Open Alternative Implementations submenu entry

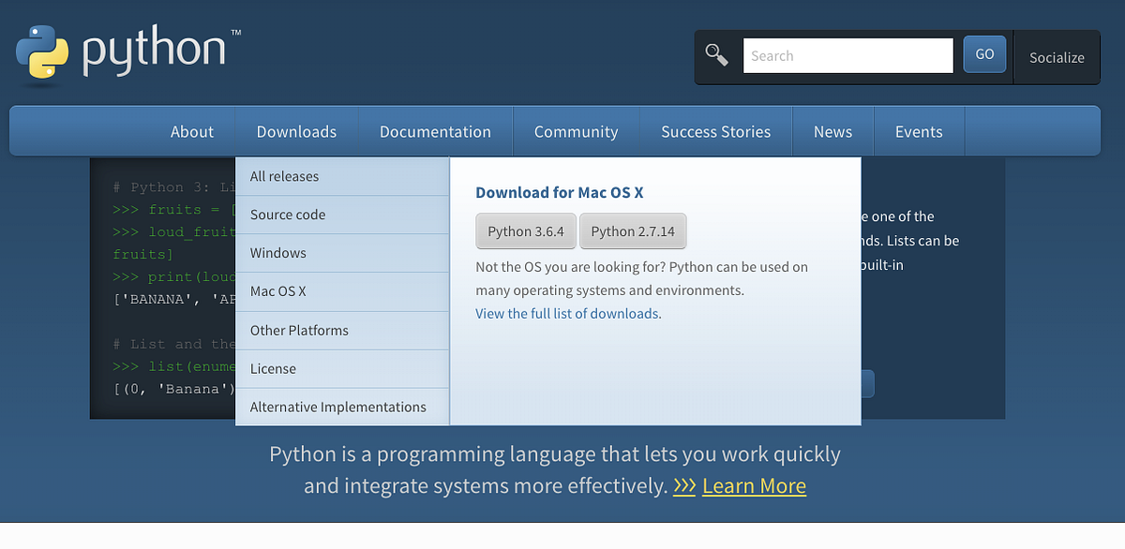pos(342,407)
